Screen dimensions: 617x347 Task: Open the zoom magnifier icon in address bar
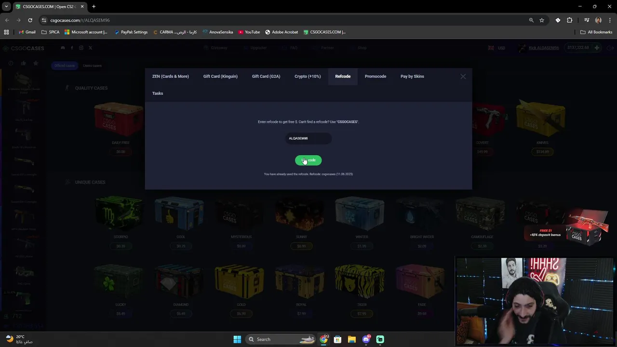click(x=531, y=20)
